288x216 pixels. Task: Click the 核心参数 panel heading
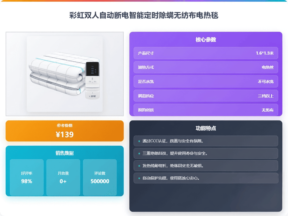tap(206, 39)
